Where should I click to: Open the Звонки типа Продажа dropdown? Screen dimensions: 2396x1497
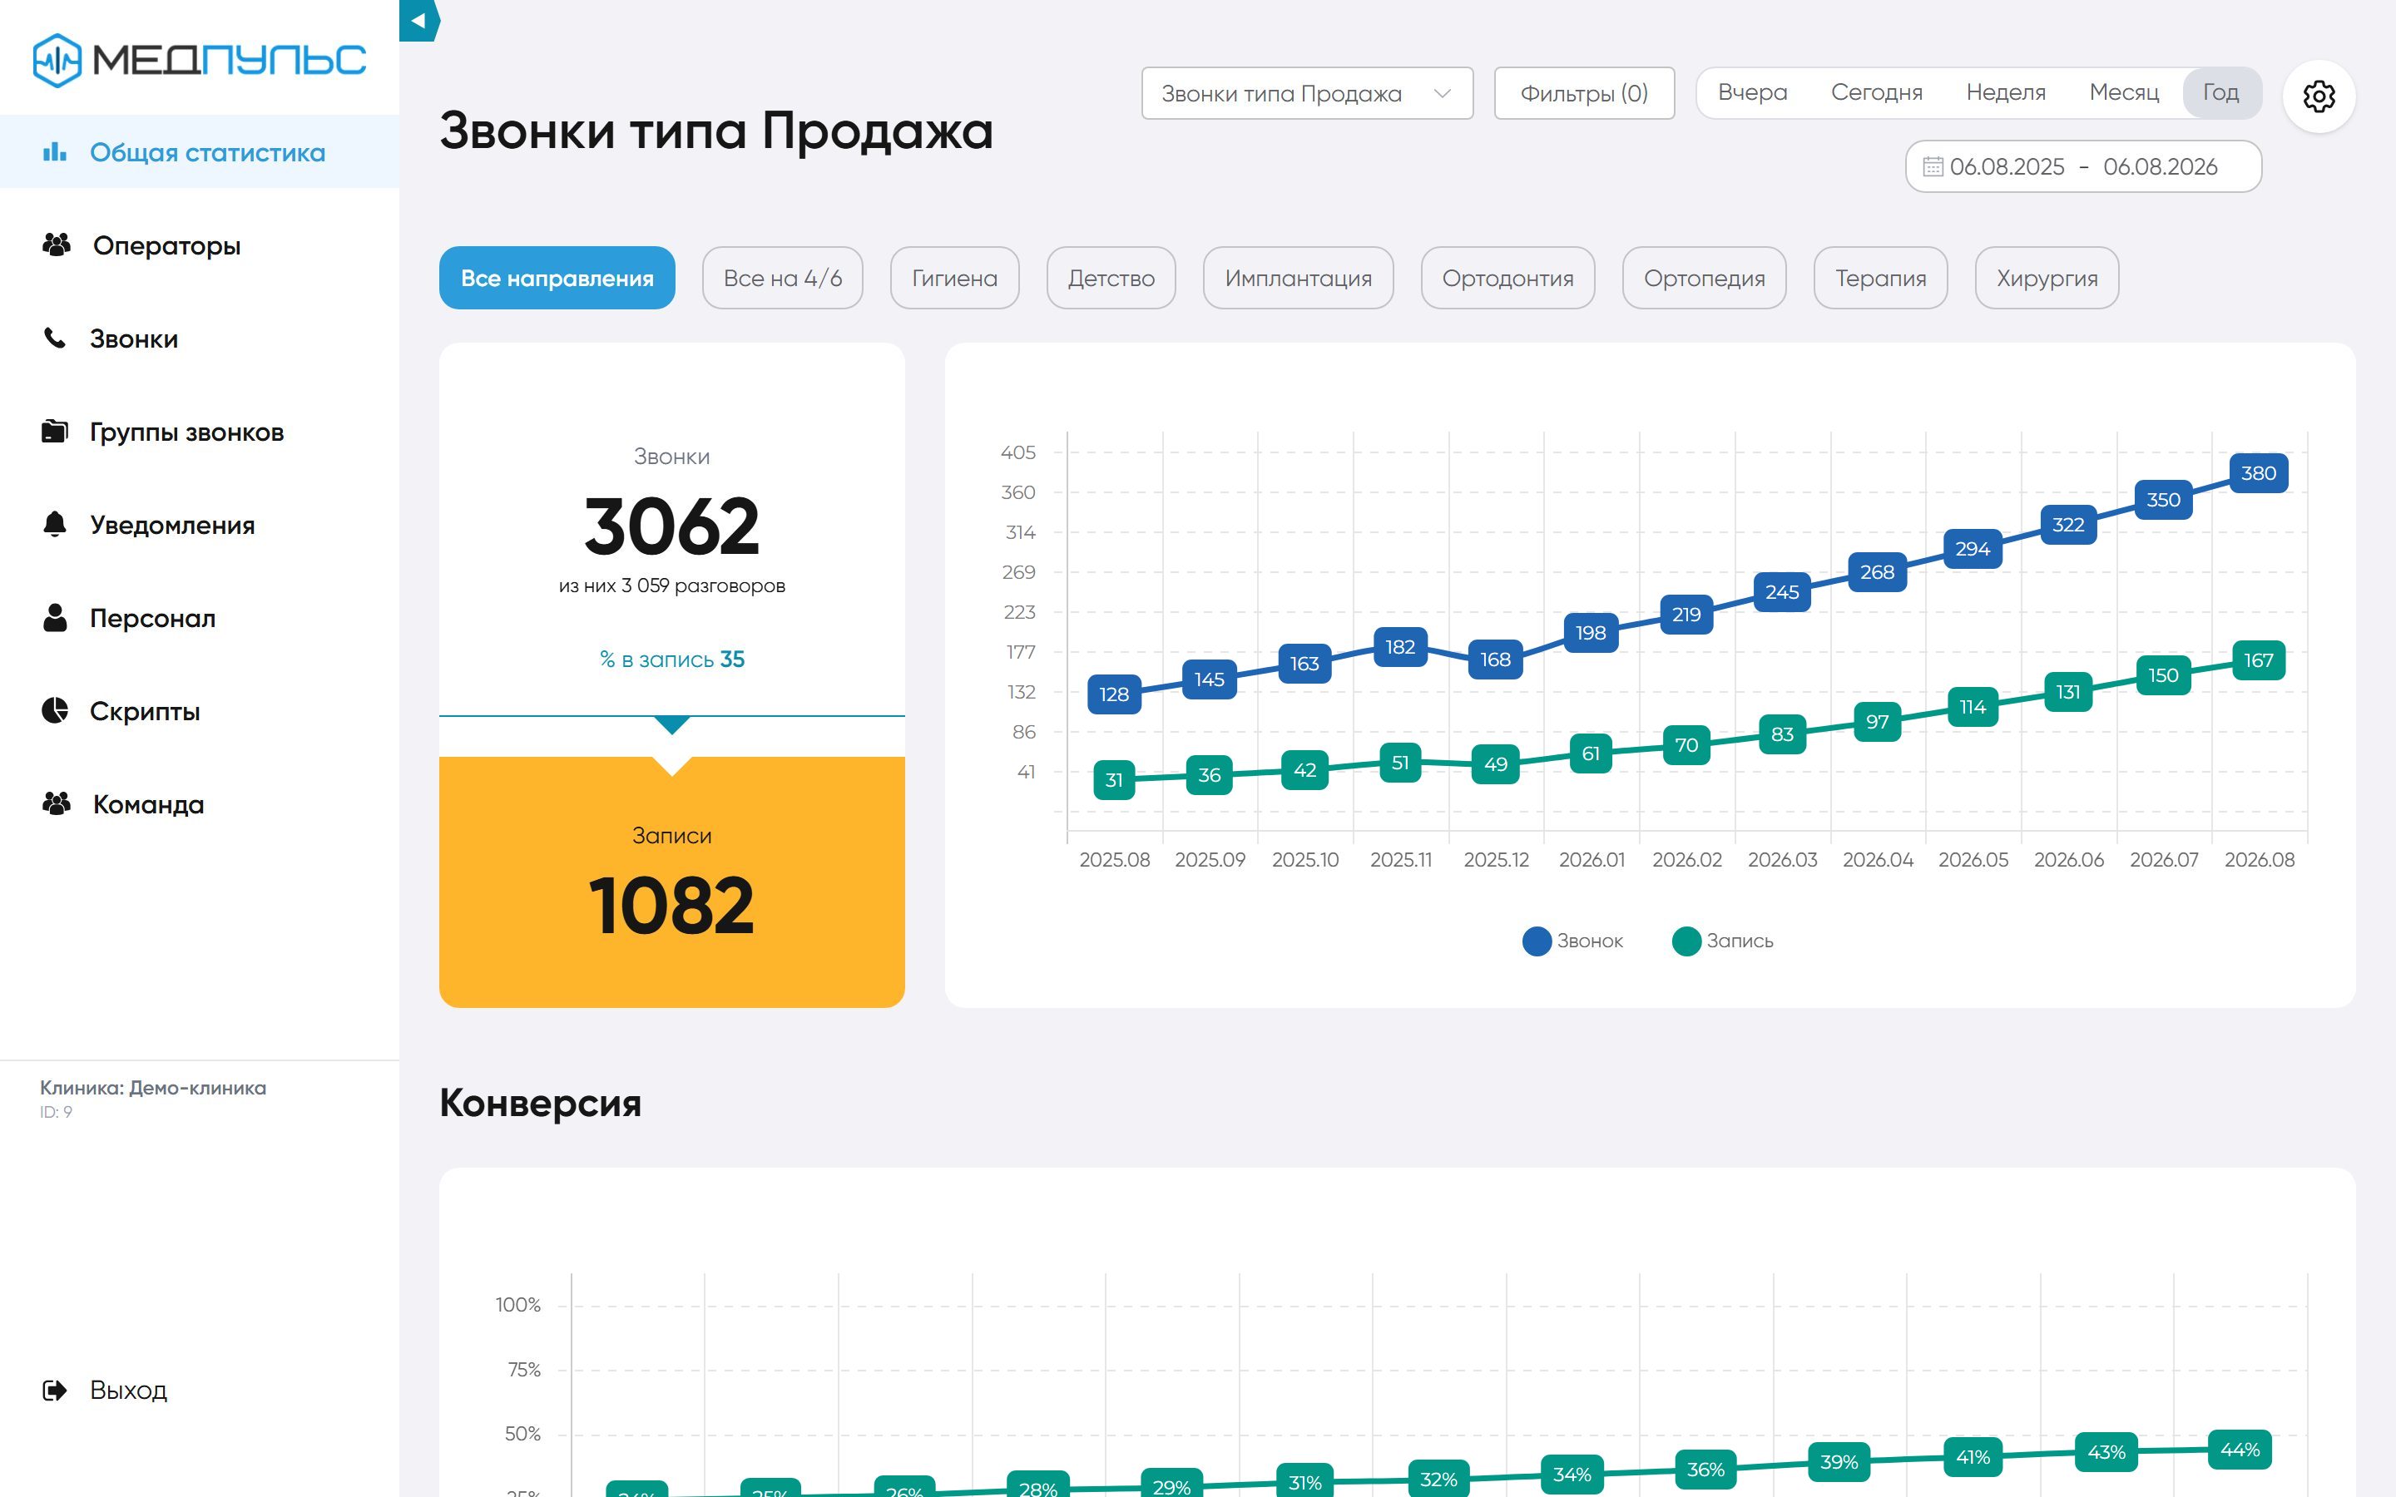(1307, 93)
